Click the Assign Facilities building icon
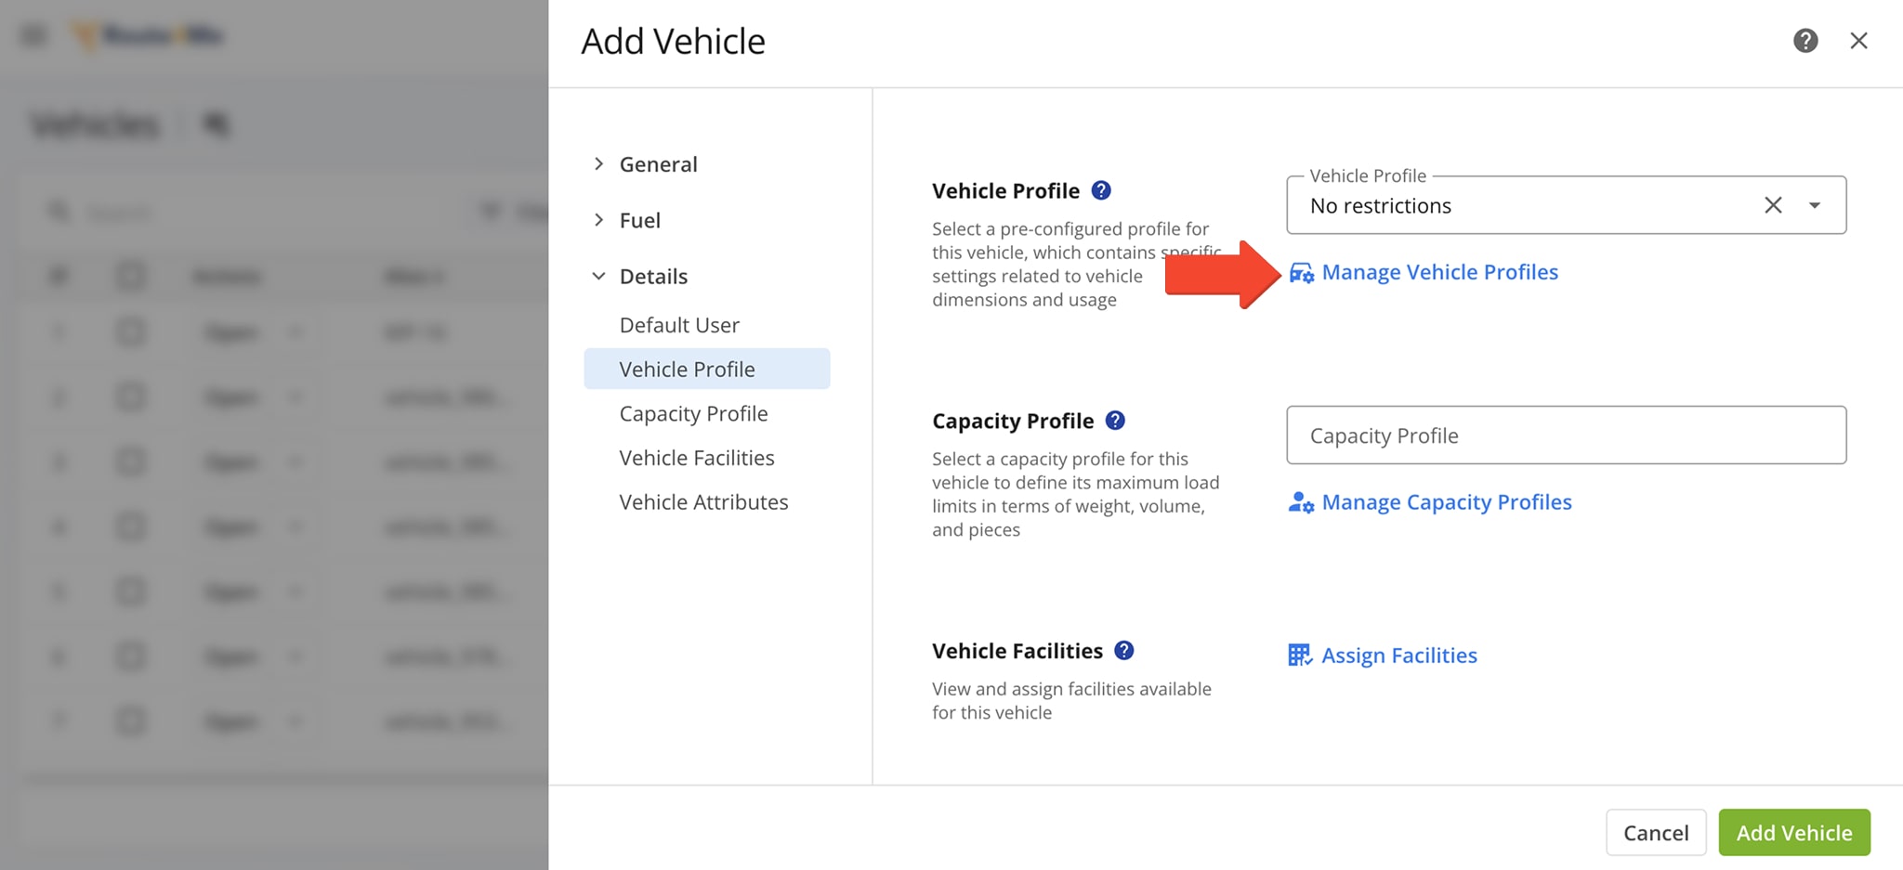The image size is (1903, 870). click(1300, 656)
